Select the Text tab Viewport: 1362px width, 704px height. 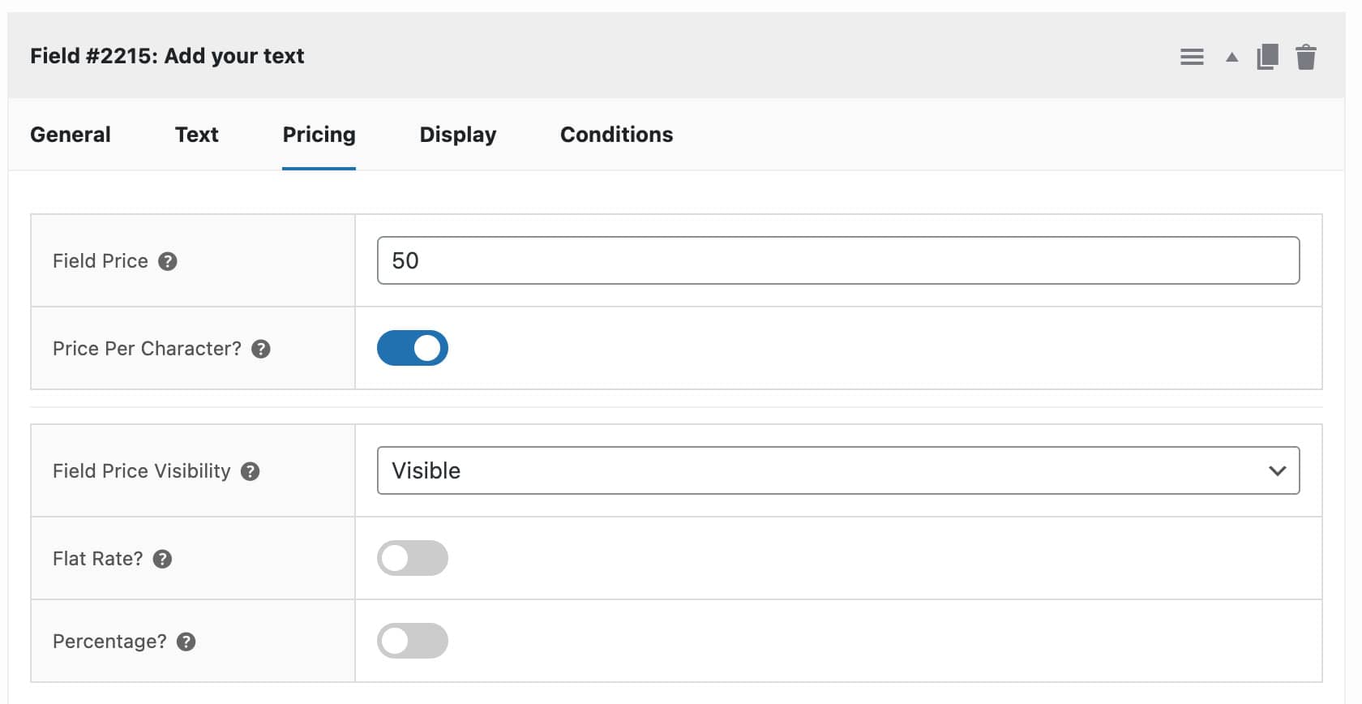coord(195,135)
